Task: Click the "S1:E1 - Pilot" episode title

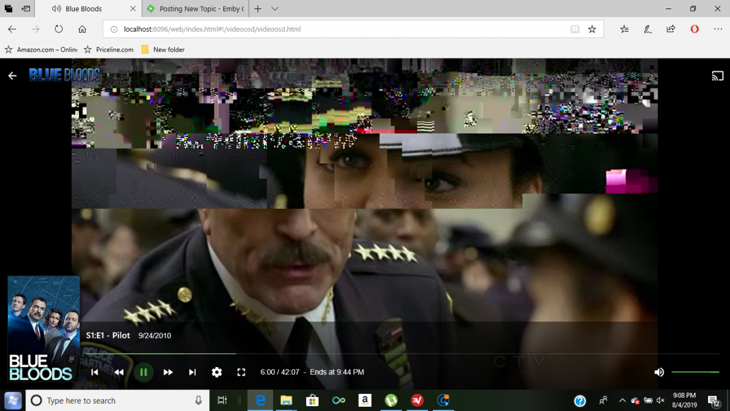Action: [108, 335]
